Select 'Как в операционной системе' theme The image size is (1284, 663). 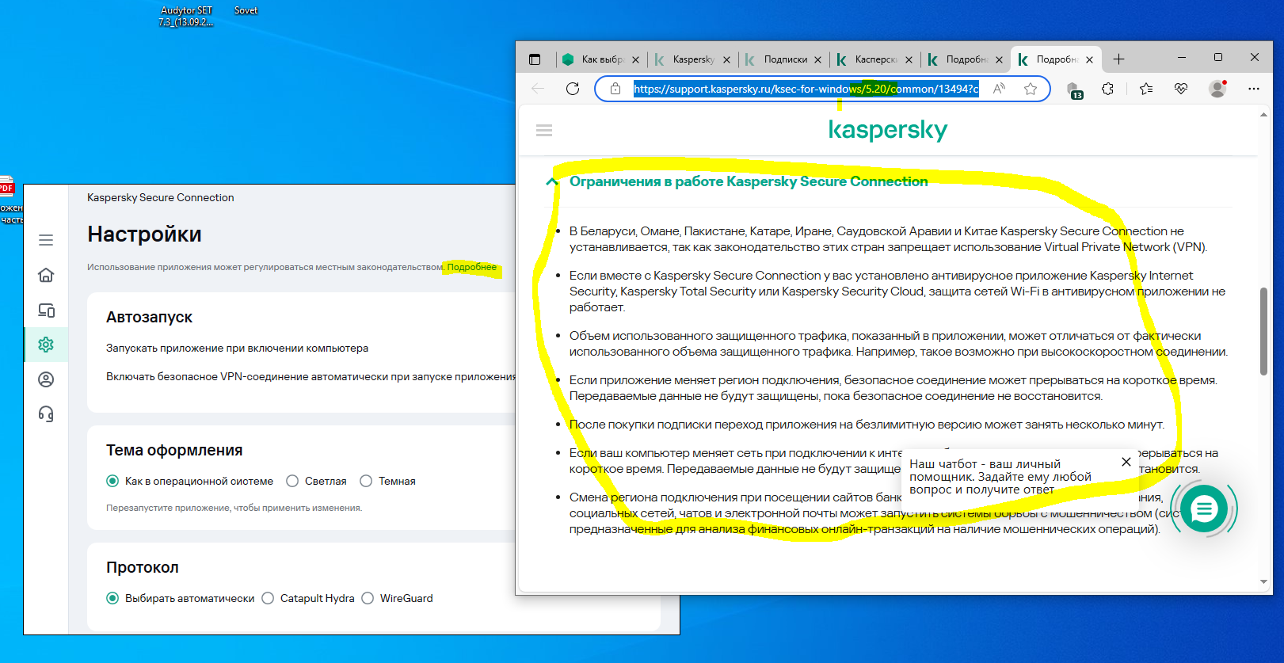pos(112,481)
